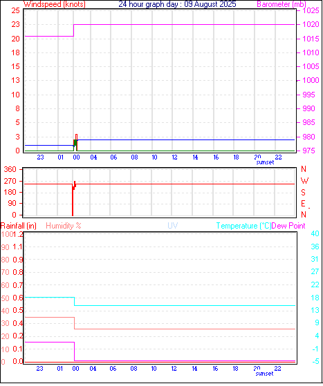Click the Temperature (°C) legend label

243,226
